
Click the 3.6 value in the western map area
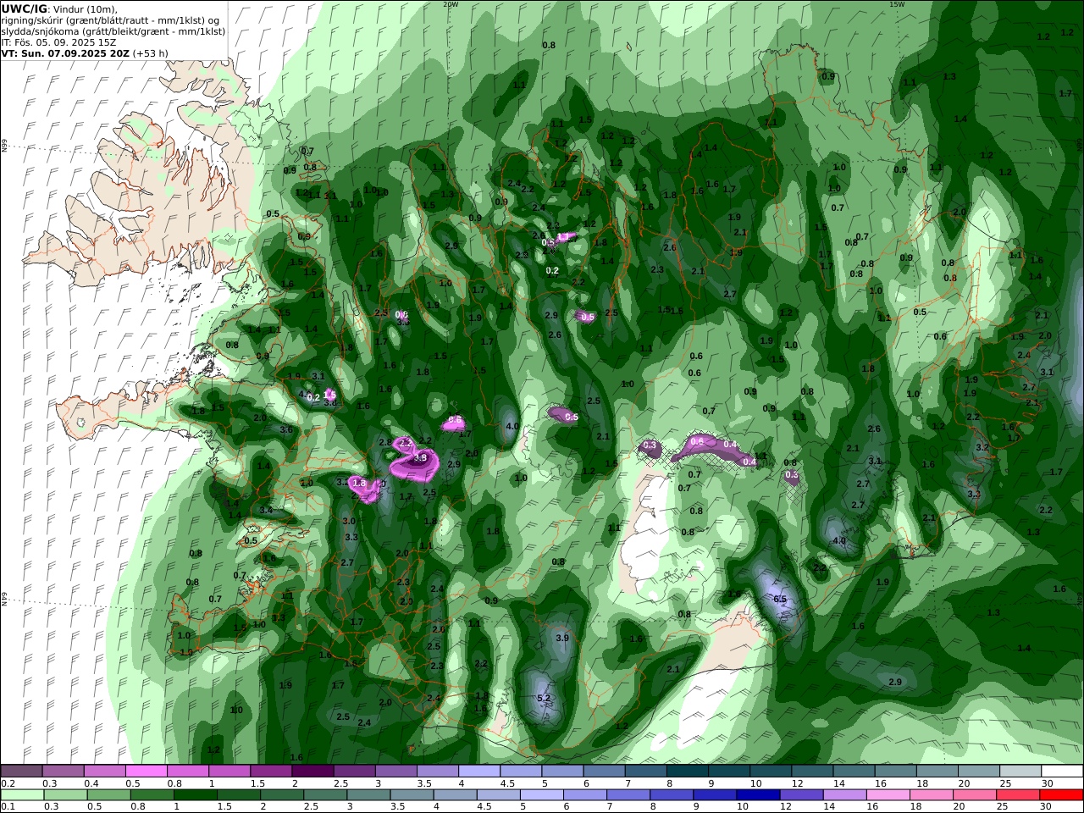286,430
